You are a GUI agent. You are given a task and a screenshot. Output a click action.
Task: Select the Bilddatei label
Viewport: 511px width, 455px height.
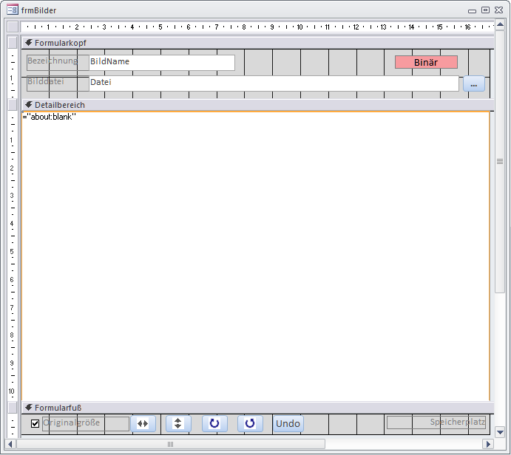(58, 83)
